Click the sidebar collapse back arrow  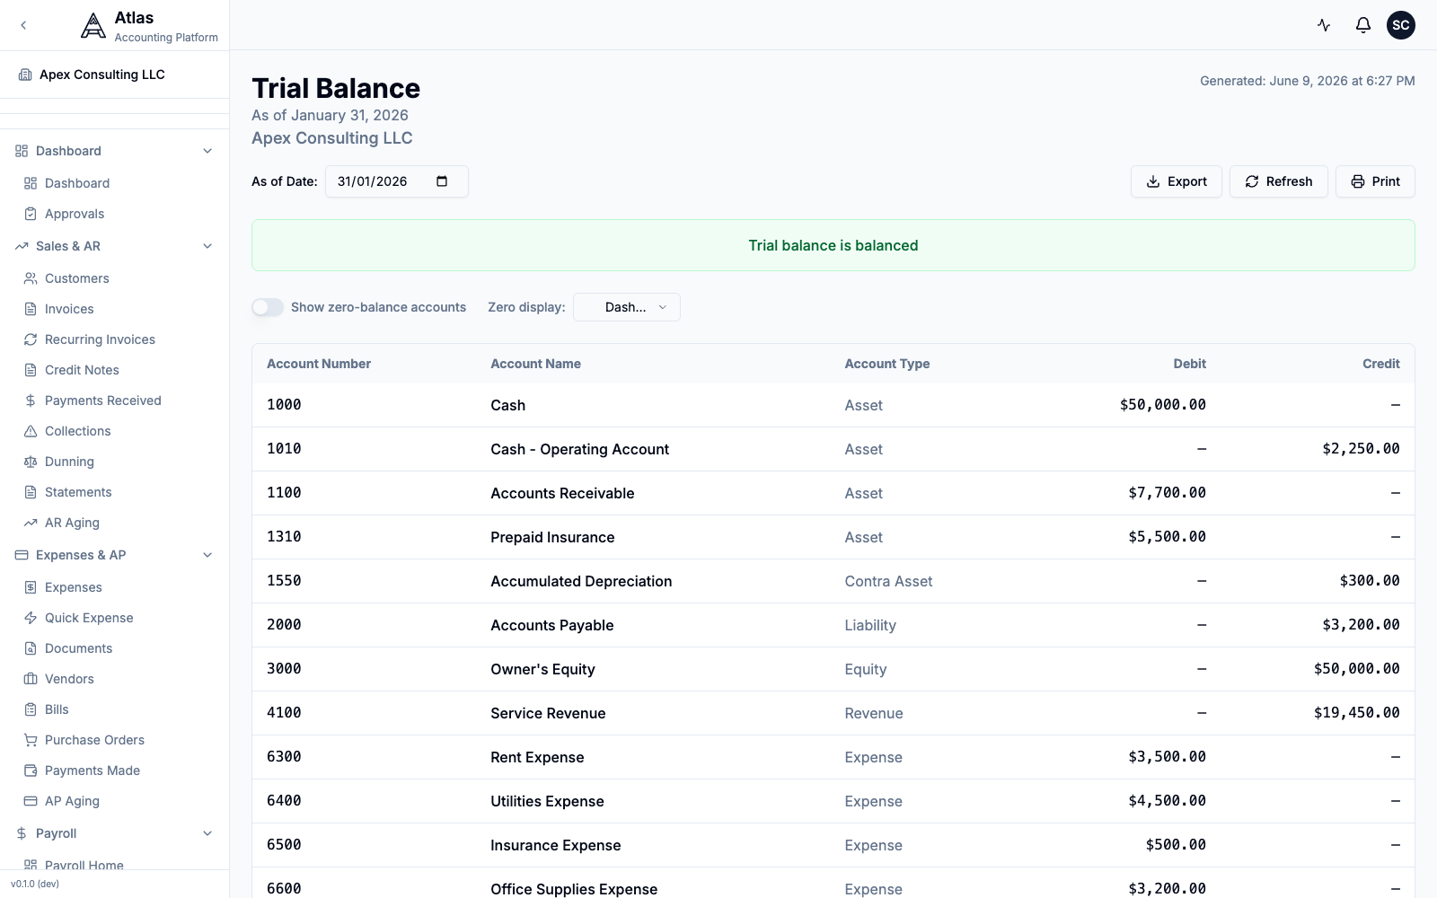point(23,25)
